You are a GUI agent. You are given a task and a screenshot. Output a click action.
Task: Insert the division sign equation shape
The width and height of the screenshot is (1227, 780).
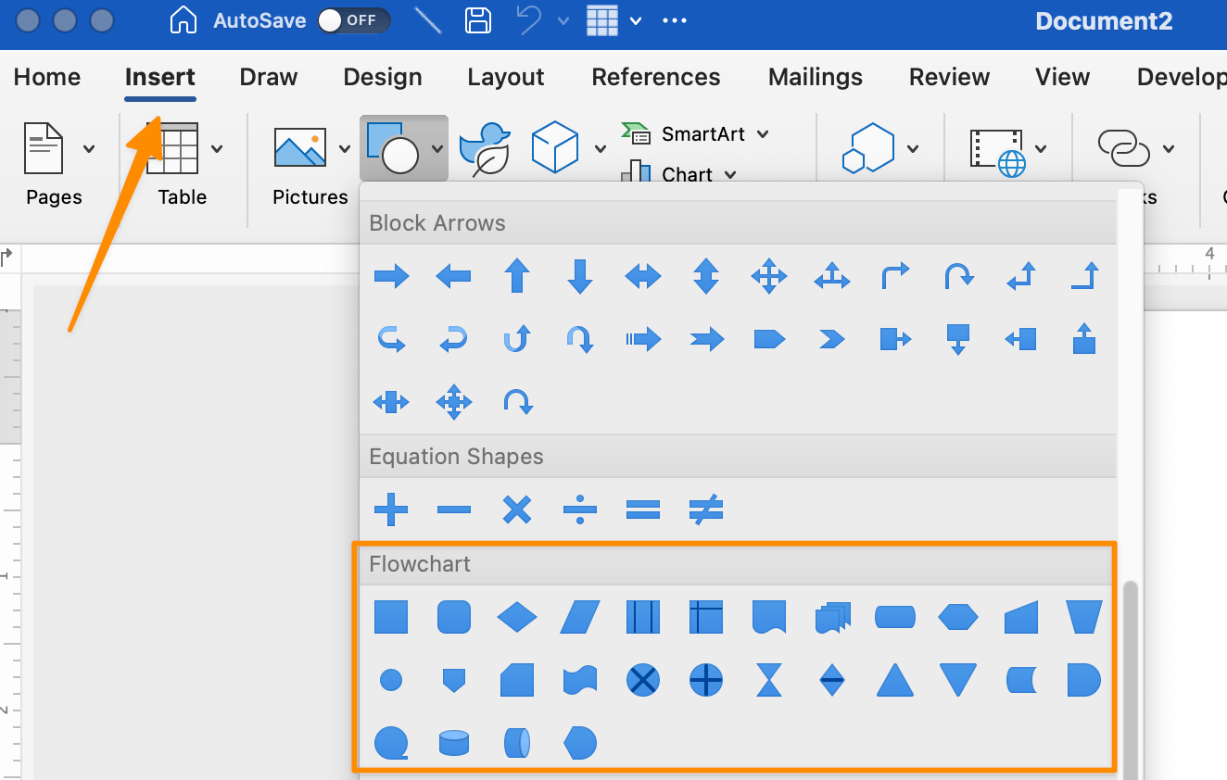coord(579,510)
